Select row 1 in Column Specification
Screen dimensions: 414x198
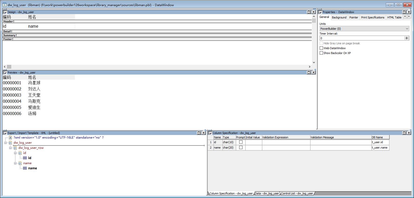pyautogui.click(x=211, y=142)
